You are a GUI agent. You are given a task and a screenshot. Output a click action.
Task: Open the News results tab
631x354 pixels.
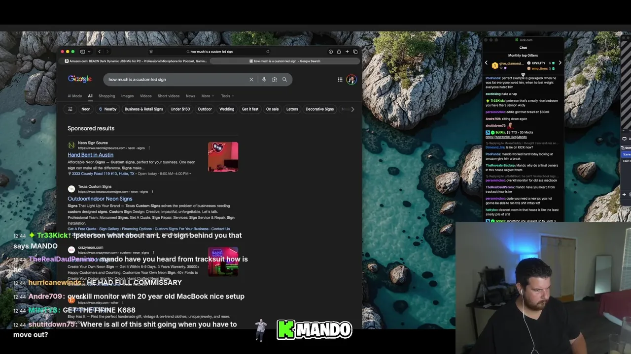pyautogui.click(x=190, y=96)
